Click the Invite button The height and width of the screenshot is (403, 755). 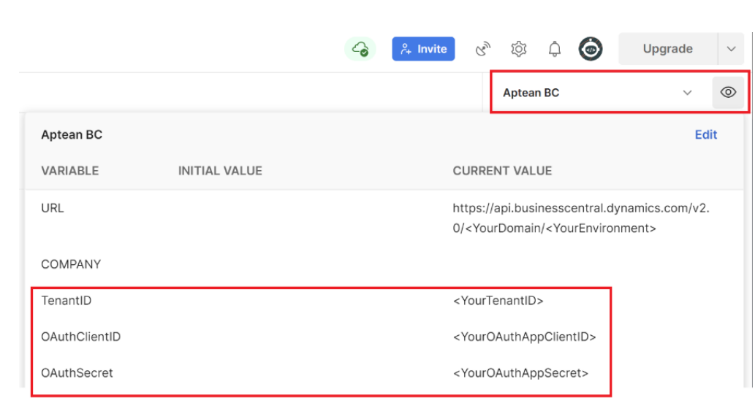[424, 49]
